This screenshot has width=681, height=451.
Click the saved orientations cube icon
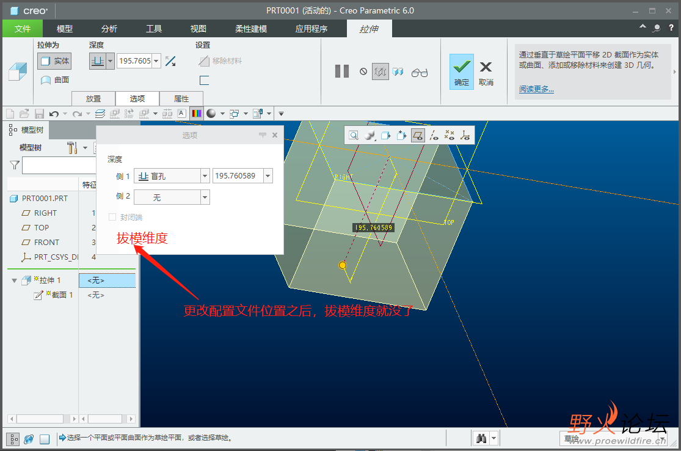pos(385,136)
